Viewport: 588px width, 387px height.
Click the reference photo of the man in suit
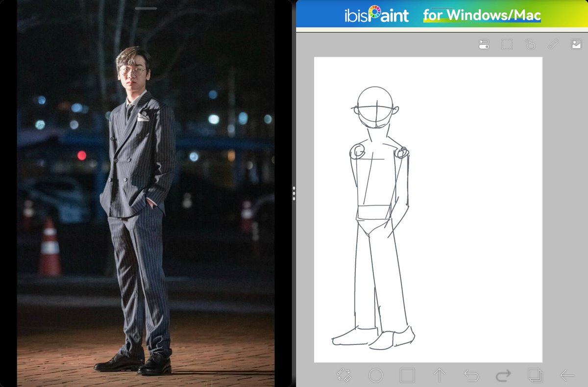(146, 193)
